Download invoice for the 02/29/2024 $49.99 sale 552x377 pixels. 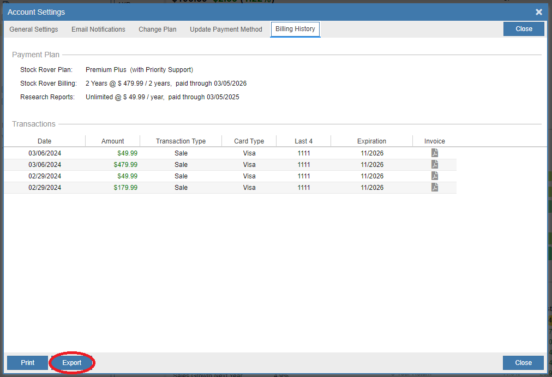[x=434, y=176]
